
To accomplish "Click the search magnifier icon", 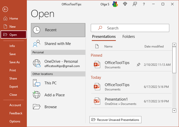I will pos(100,28).
